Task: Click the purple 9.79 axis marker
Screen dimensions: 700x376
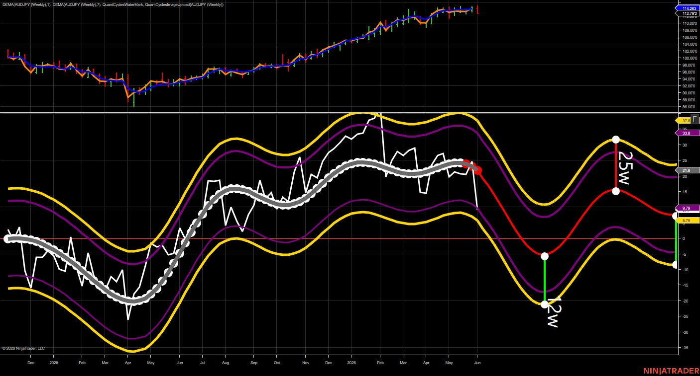Action: pyautogui.click(x=688, y=208)
